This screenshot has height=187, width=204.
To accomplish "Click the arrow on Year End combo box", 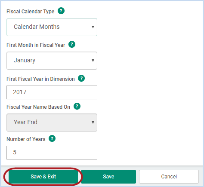I will tap(93, 123).
